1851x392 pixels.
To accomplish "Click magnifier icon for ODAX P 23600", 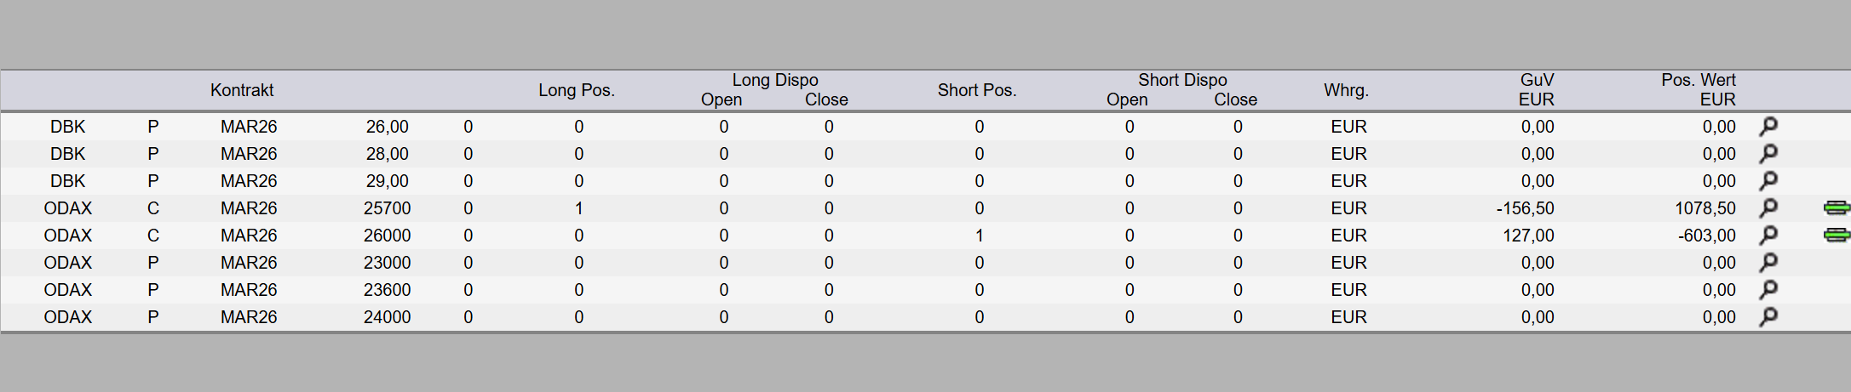I will tap(1768, 290).
